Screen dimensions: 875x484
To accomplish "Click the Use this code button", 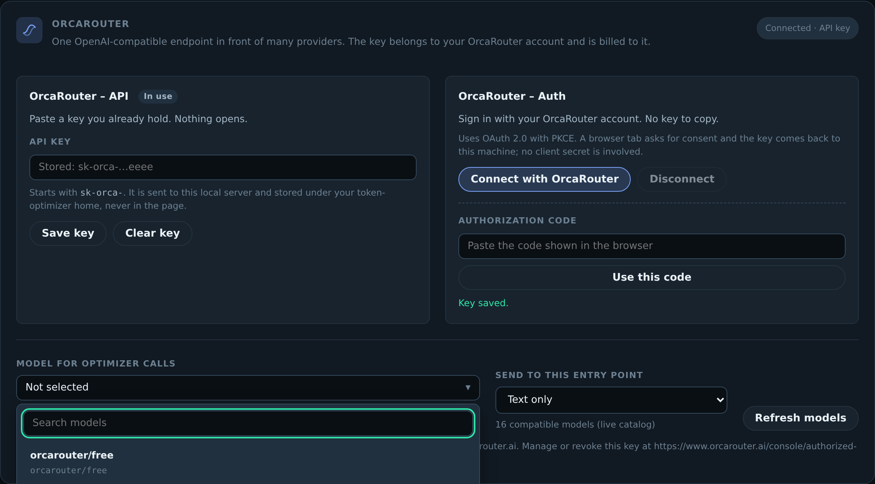I will pos(652,277).
